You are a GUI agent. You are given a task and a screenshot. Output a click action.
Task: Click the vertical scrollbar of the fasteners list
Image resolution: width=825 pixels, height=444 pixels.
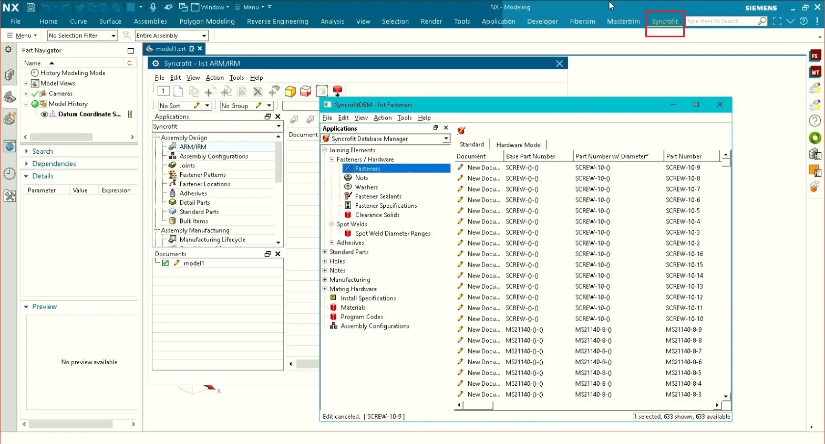[x=726, y=276]
